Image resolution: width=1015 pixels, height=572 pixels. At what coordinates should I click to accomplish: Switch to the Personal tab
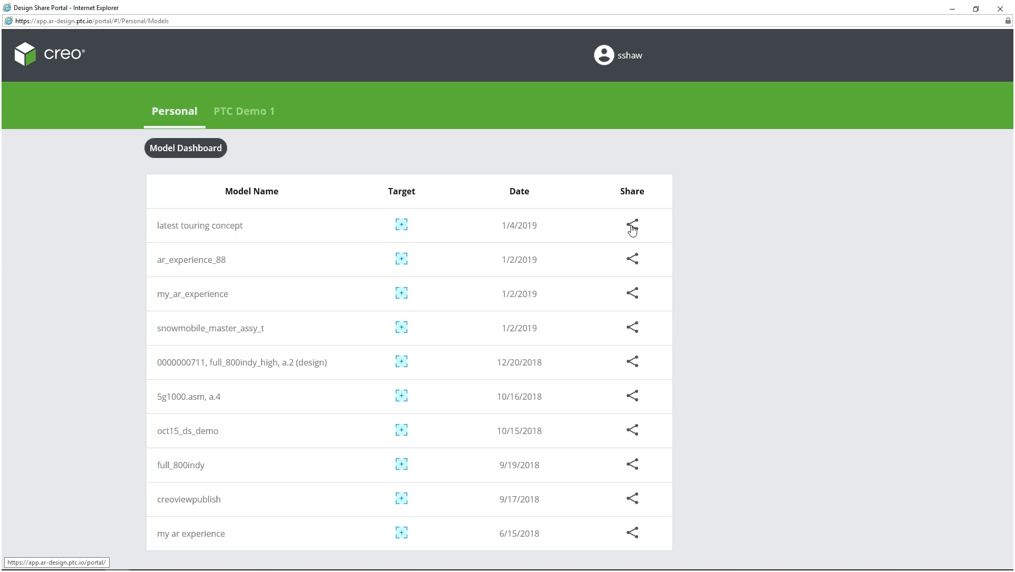pos(174,111)
